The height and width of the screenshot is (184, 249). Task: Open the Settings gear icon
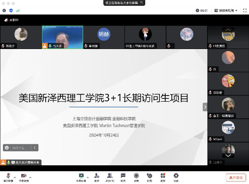coord(176,176)
